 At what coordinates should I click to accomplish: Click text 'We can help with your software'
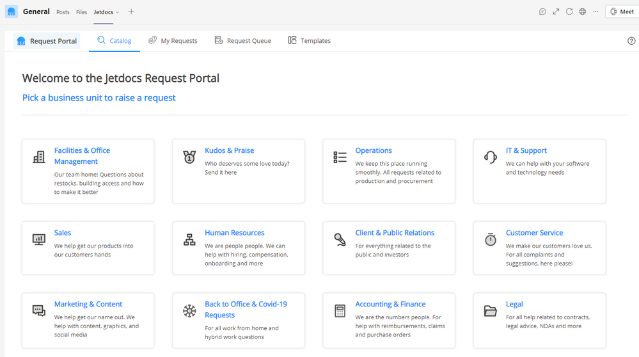coord(548,163)
